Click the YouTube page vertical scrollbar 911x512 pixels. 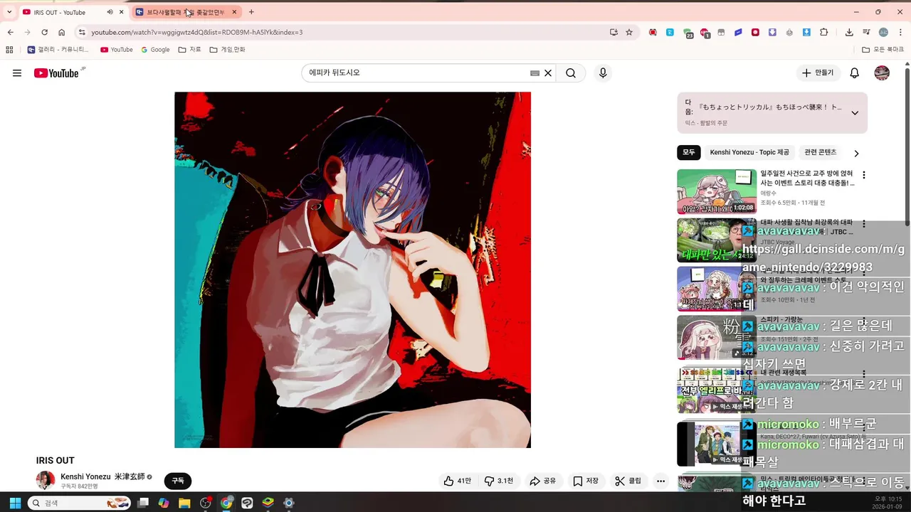[x=907, y=146]
